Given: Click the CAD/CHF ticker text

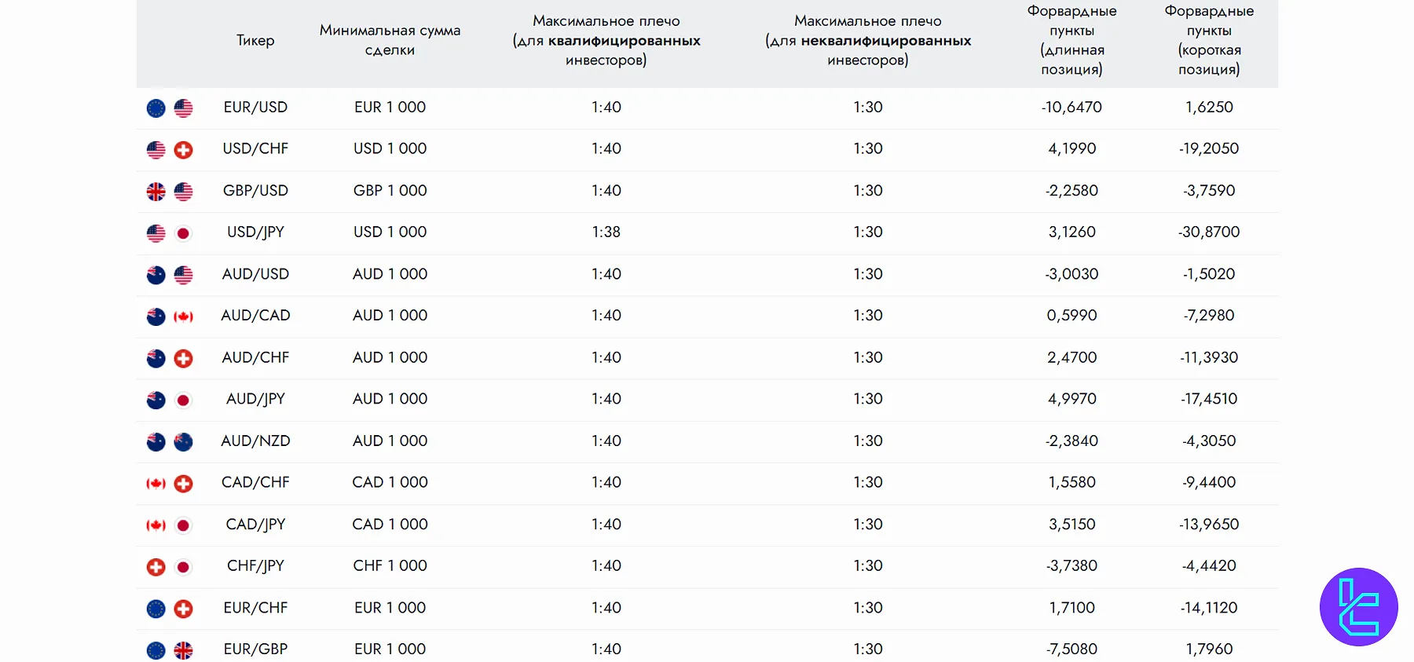Looking at the screenshot, I should point(255,482).
